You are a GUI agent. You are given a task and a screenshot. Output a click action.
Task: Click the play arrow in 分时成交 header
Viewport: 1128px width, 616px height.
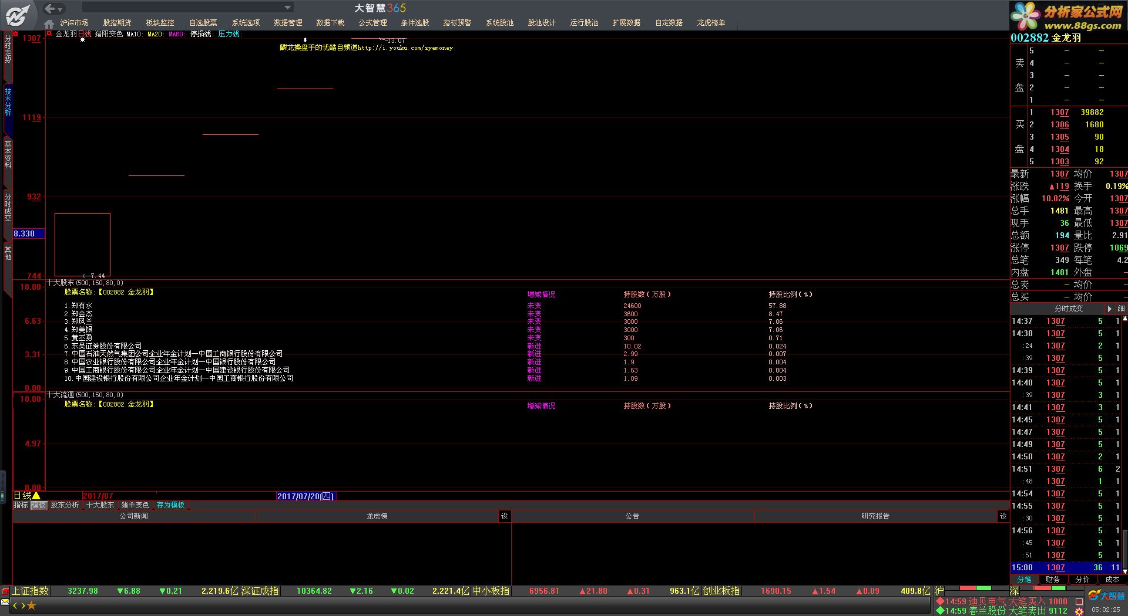point(1110,309)
